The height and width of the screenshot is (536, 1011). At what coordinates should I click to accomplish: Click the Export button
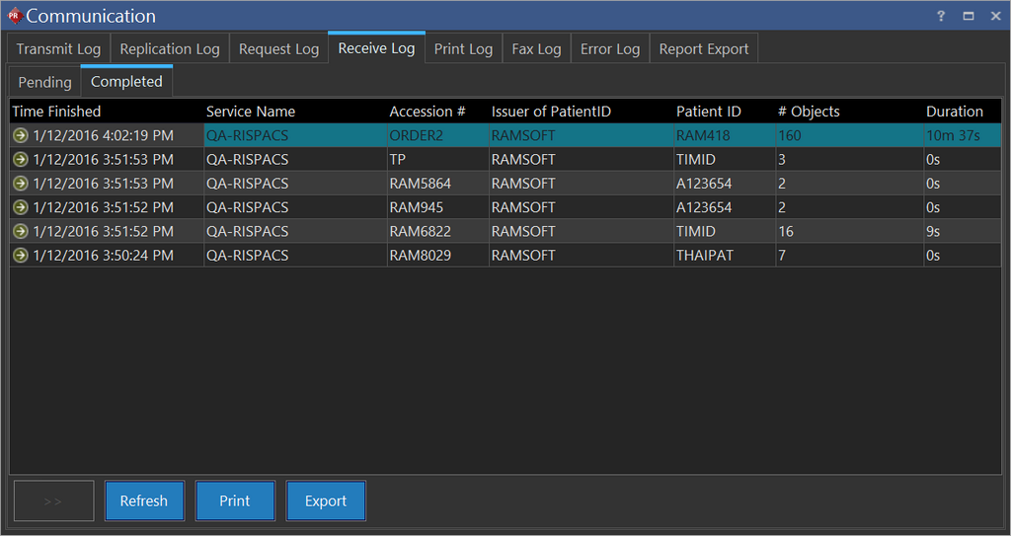click(326, 500)
